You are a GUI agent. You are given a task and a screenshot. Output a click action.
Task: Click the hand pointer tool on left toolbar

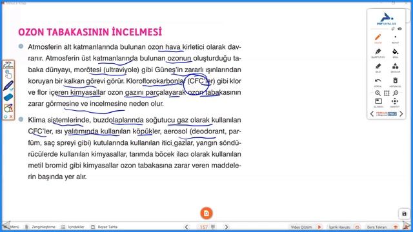click(x=8, y=75)
